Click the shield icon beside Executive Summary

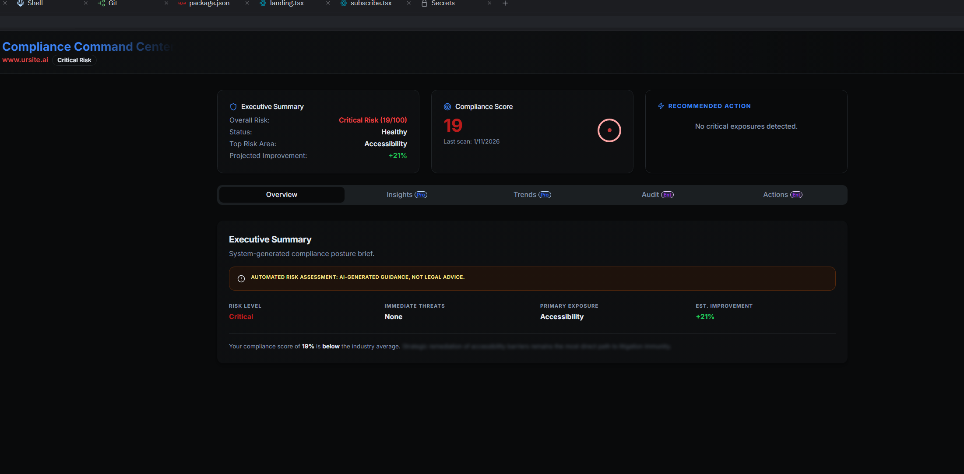click(233, 106)
